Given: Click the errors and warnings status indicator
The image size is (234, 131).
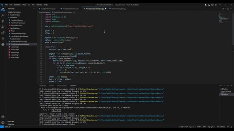Looking at the screenshot, I should click(x=8, y=127).
